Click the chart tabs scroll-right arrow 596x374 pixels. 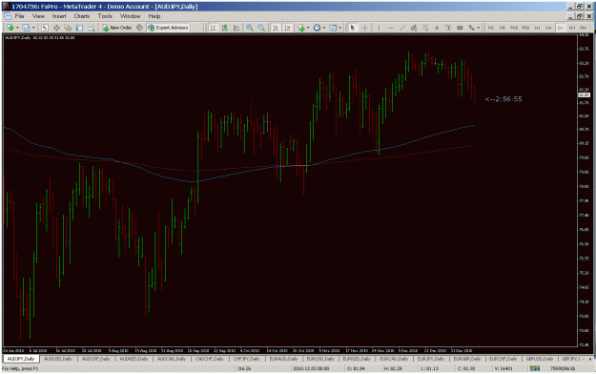coord(590,359)
